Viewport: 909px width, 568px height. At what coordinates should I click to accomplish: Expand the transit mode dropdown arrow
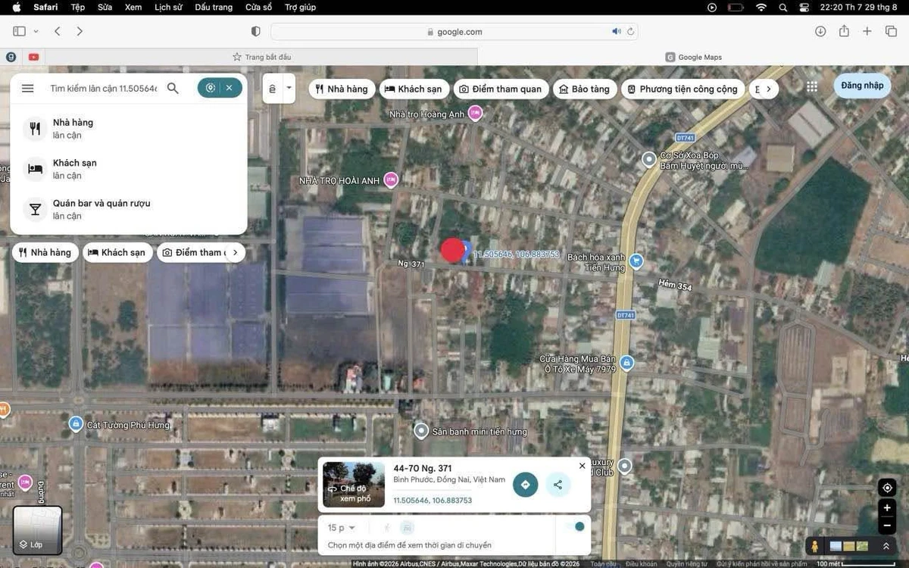289,88
